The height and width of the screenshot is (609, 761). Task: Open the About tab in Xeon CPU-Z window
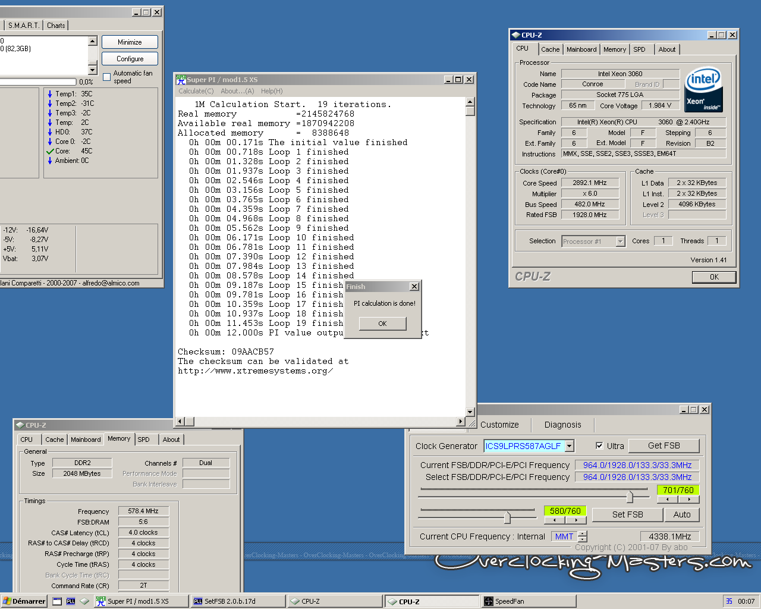coord(667,50)
